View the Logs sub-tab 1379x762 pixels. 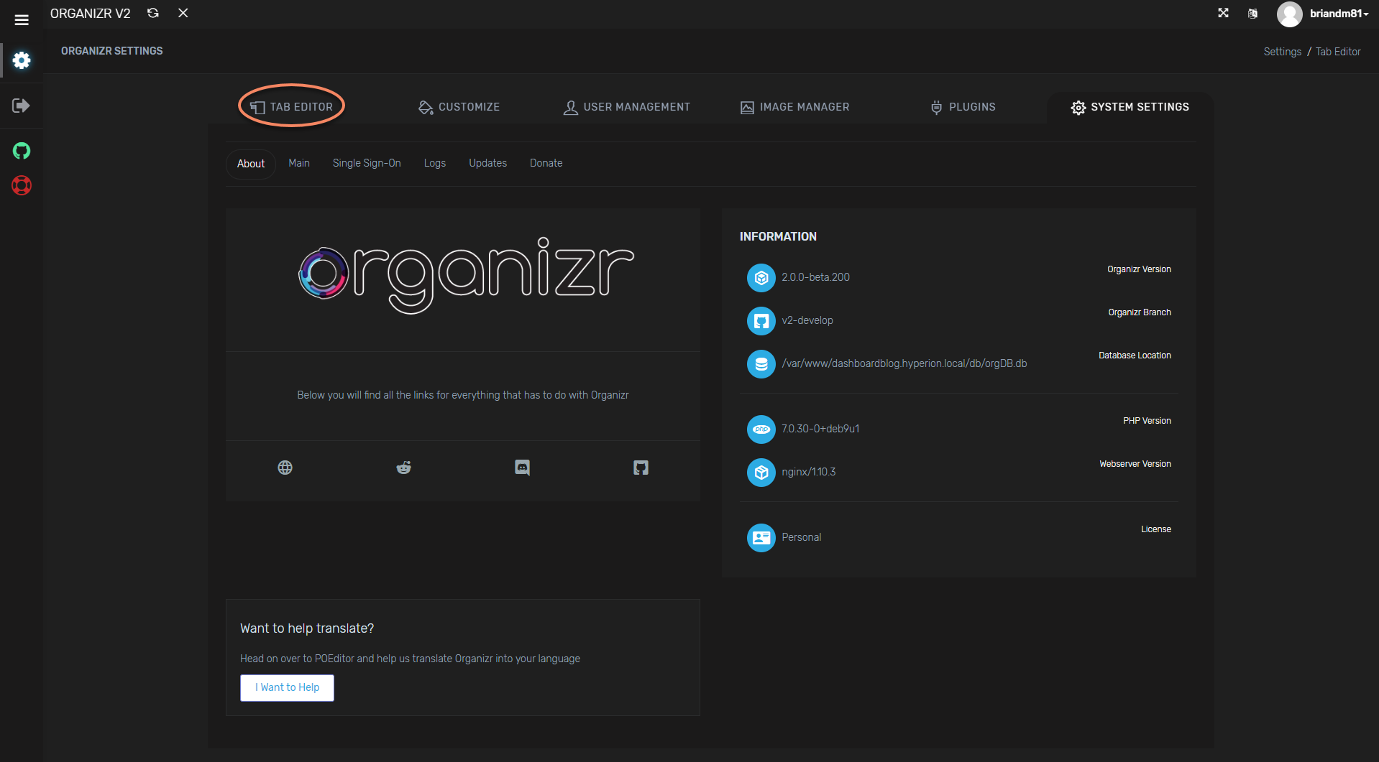point(435,163)
